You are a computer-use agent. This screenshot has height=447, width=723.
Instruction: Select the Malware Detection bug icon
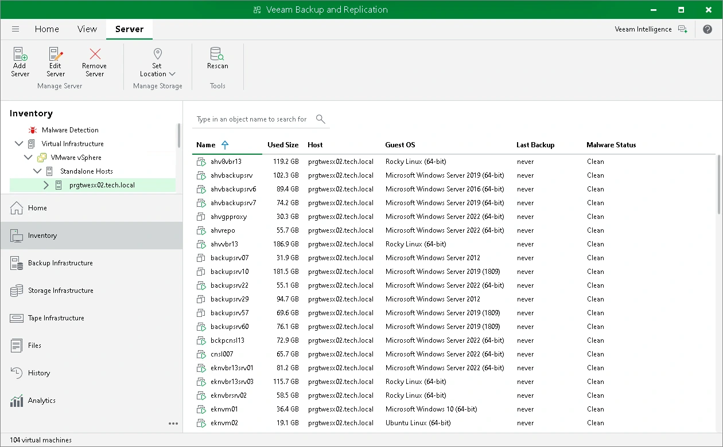32,130
